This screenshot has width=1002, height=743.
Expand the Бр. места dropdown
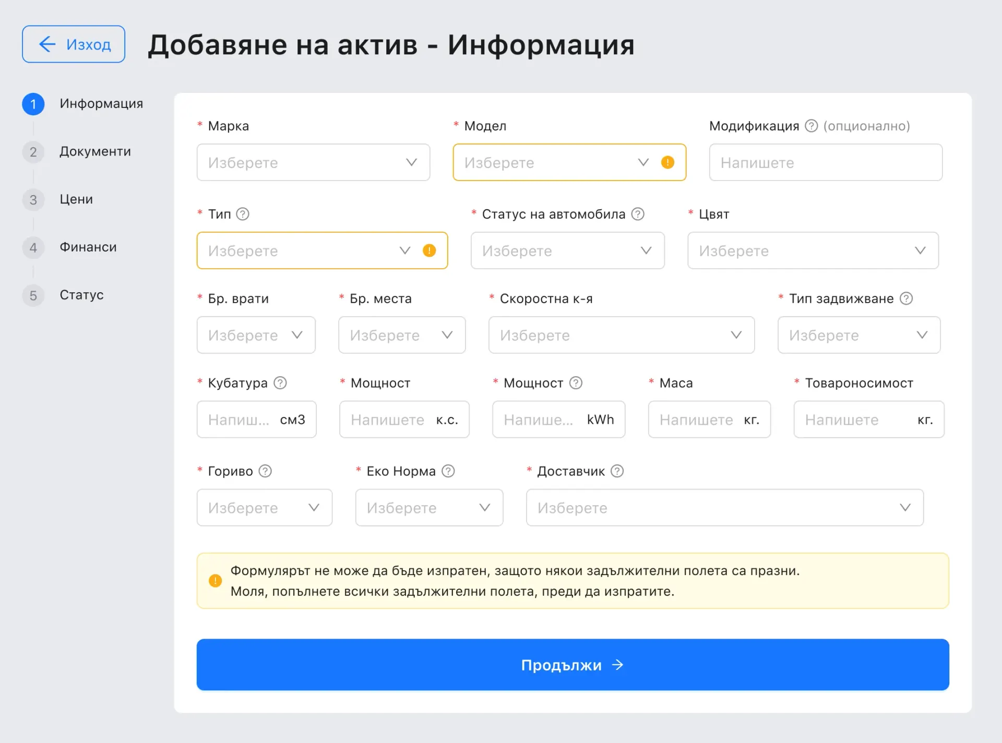[x=402, y=335]
